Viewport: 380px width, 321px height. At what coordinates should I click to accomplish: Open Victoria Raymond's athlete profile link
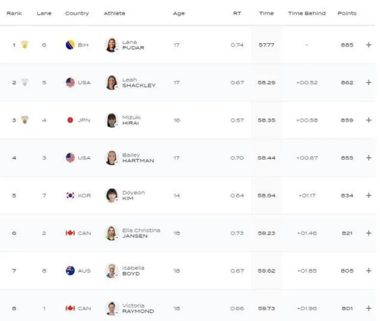tap(138, 308)
